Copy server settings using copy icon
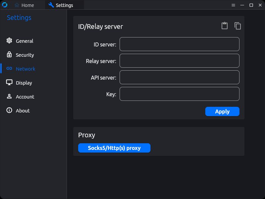The width and height of the screenshot is (265, 199). [x=238, y=26]
